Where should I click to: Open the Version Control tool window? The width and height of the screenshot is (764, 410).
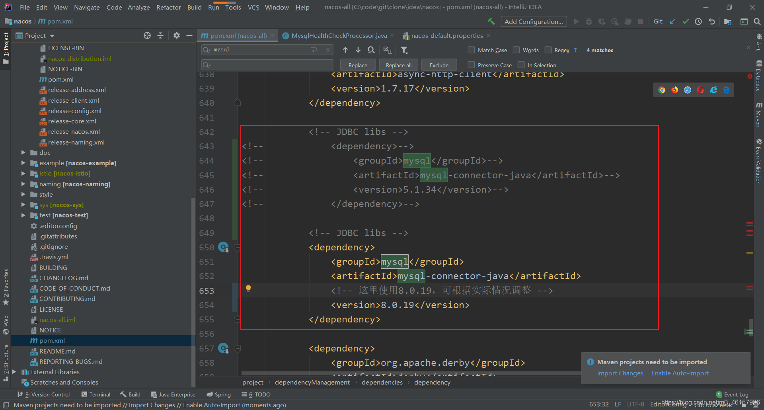44,394
